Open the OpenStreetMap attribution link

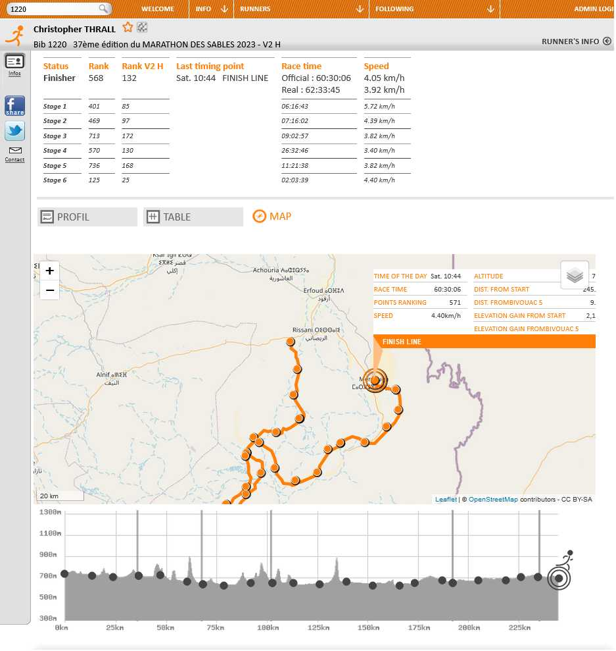(x=493, y=499)
